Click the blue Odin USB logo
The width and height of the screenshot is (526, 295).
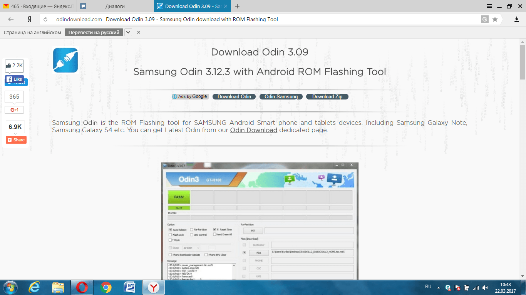pos(65,60)
